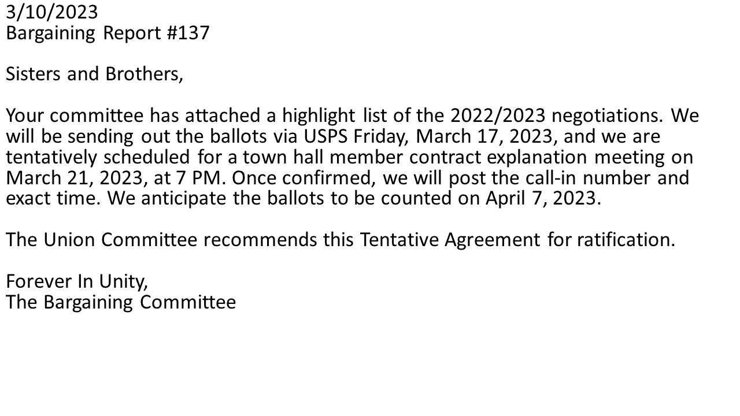Click the date 3/10/2023 at top
This screenshot has width=740, height=416.
pos(52,12)
